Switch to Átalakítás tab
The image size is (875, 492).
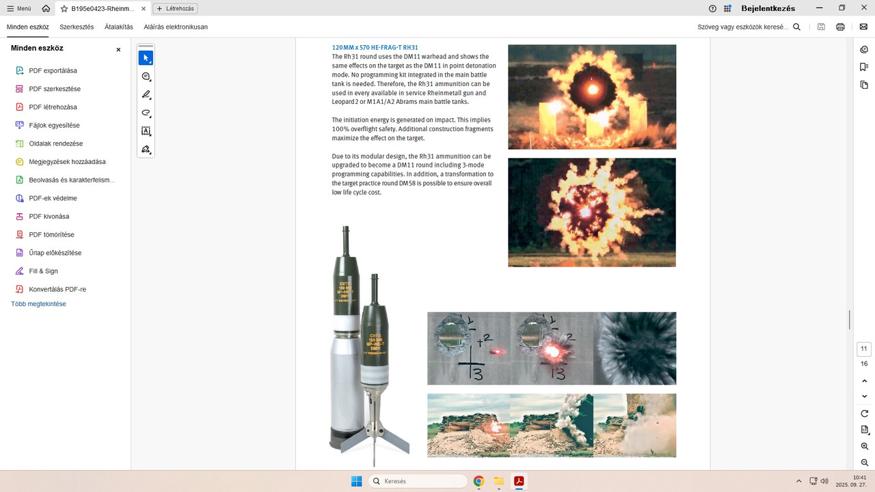(119, 27)
